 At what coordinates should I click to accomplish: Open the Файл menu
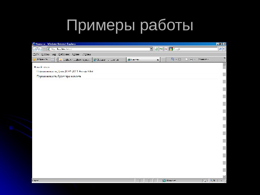pyautogui.click(x=36, y=55)
